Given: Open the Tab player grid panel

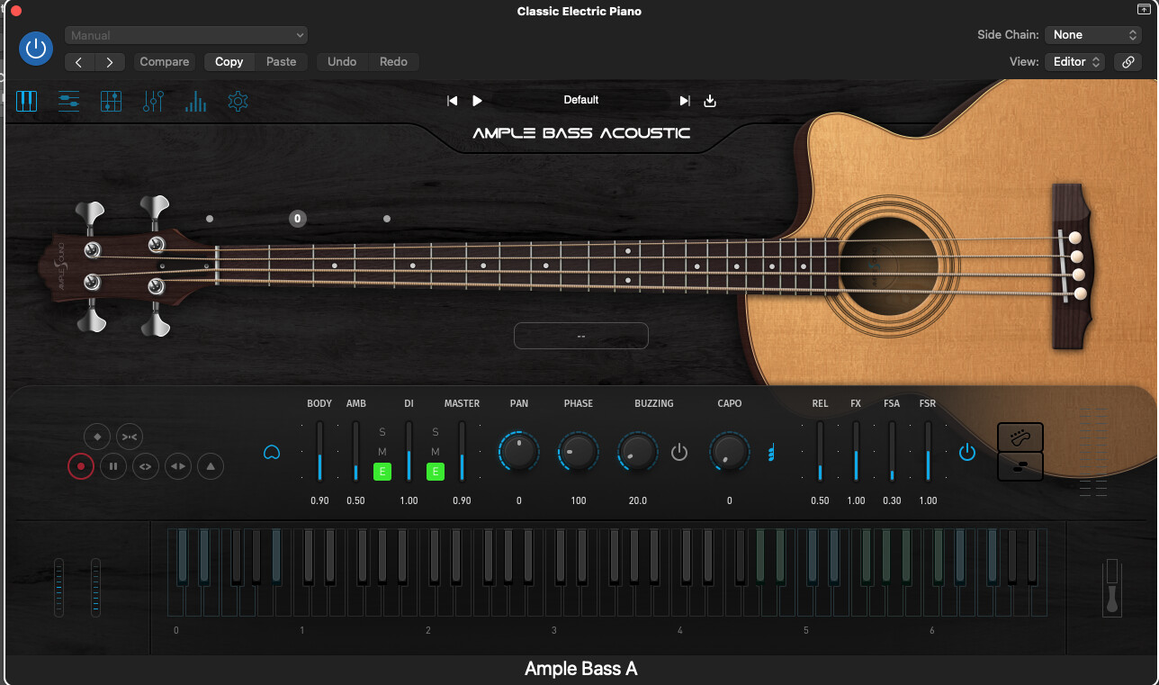Looking at the screenshot, I should (111, 101).
